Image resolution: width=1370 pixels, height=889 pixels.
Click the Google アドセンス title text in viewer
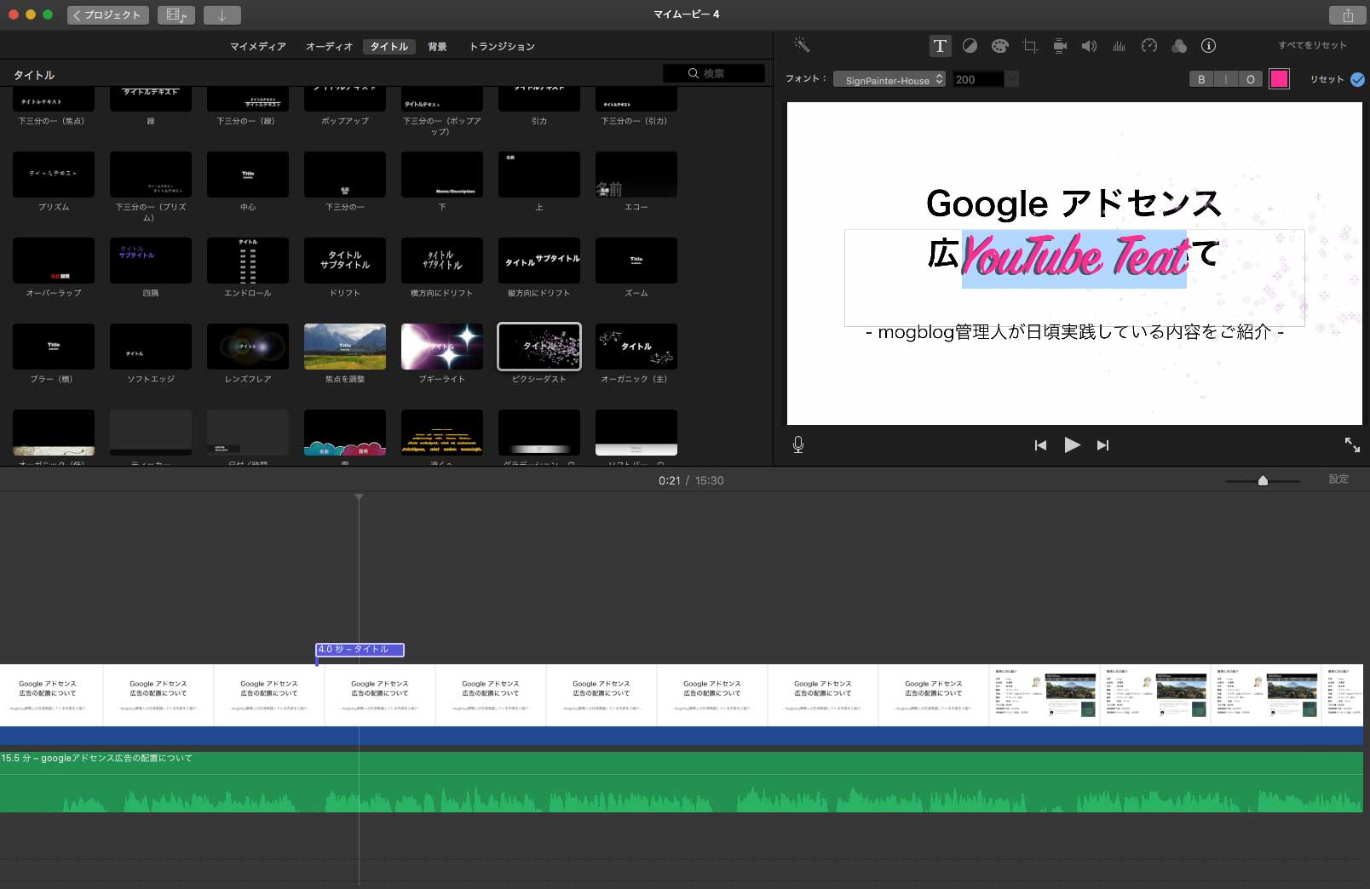pos(1074,204)
